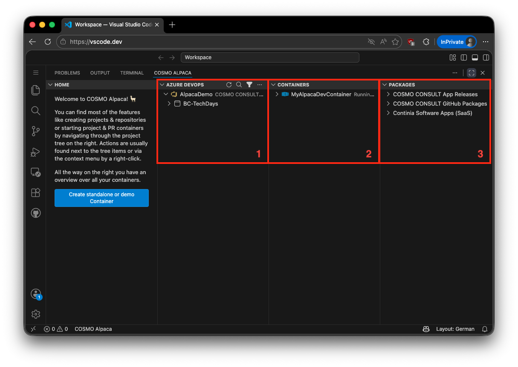Open the Accounts menu with badge
The height and width of the screenshot is (367, 518).
36,294
